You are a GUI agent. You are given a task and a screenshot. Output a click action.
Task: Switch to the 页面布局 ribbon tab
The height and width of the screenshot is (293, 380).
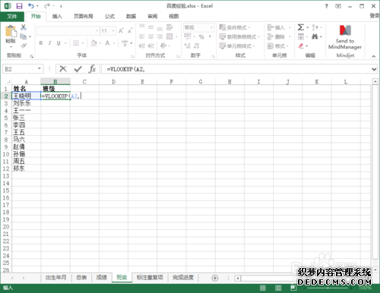[84, 17]
